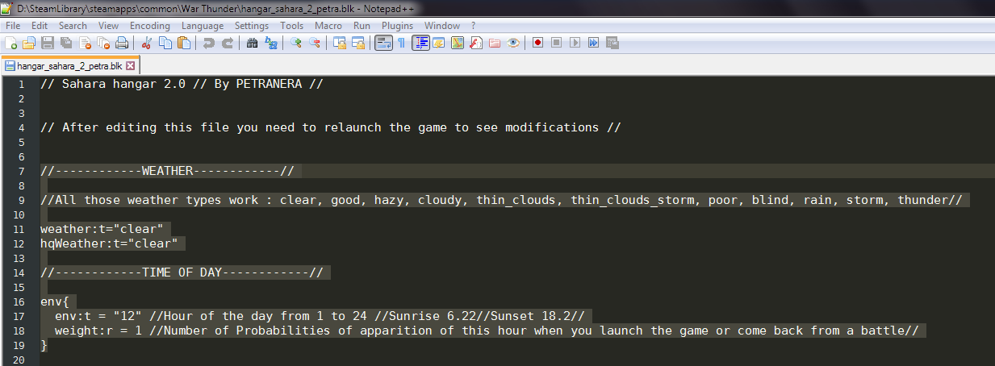Open the Replace dialog icon
Image resolution: width=995 pixels, height=366 pixels.
(x=271, y=43)
